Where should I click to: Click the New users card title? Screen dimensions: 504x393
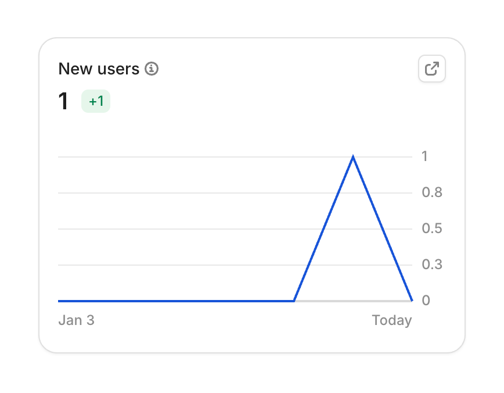[x=99, y=69]
